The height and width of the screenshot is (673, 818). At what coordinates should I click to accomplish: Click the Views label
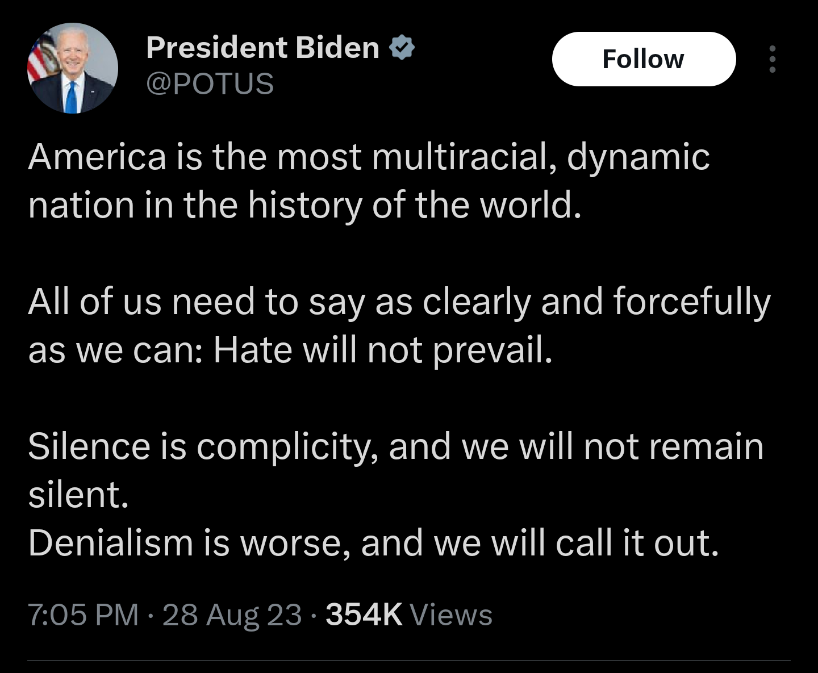click(451, 615)
